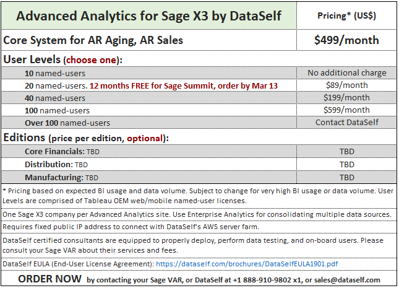
Task: Open the DataSelf EULA PDF link
Action: [x=247, y=264]
